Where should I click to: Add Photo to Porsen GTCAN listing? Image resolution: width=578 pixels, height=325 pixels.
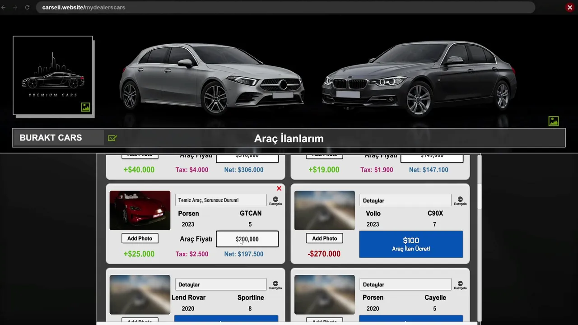[x=140, y=238]
